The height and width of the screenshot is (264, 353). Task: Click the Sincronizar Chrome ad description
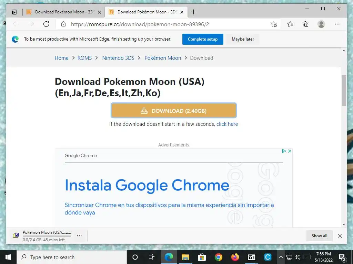pyautogui.click(x=169, y=209)
